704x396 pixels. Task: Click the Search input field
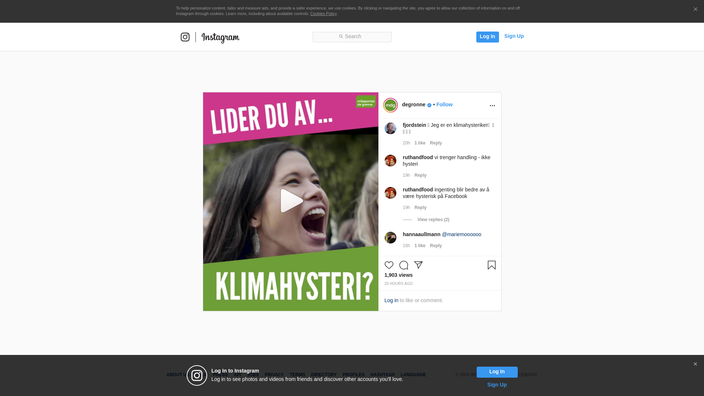(x=352, y=37)
